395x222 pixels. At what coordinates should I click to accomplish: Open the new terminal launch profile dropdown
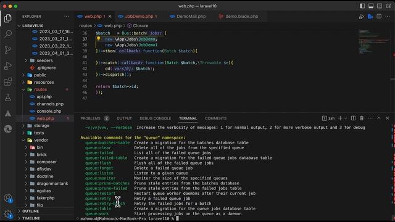pyautogui.click(x=346, y=118)
